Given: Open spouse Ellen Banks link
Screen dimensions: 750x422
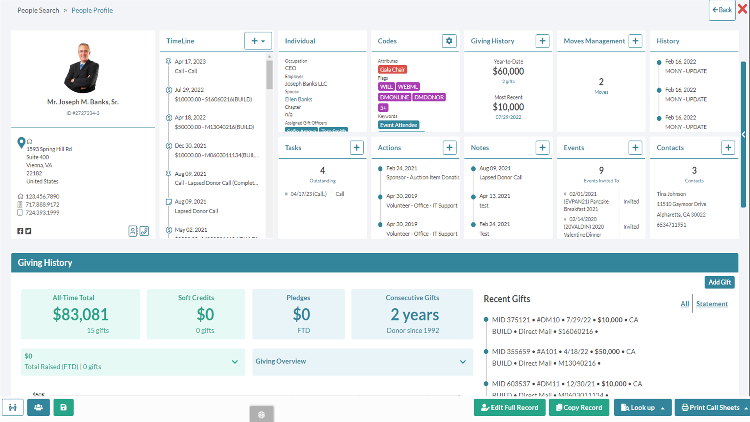Looking at the screenshot, I should 298,99.
